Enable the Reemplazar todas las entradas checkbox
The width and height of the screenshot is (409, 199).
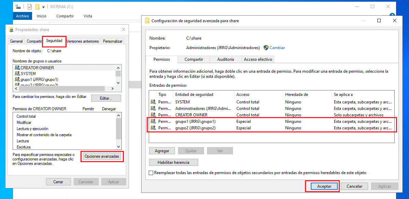(151, 173)
